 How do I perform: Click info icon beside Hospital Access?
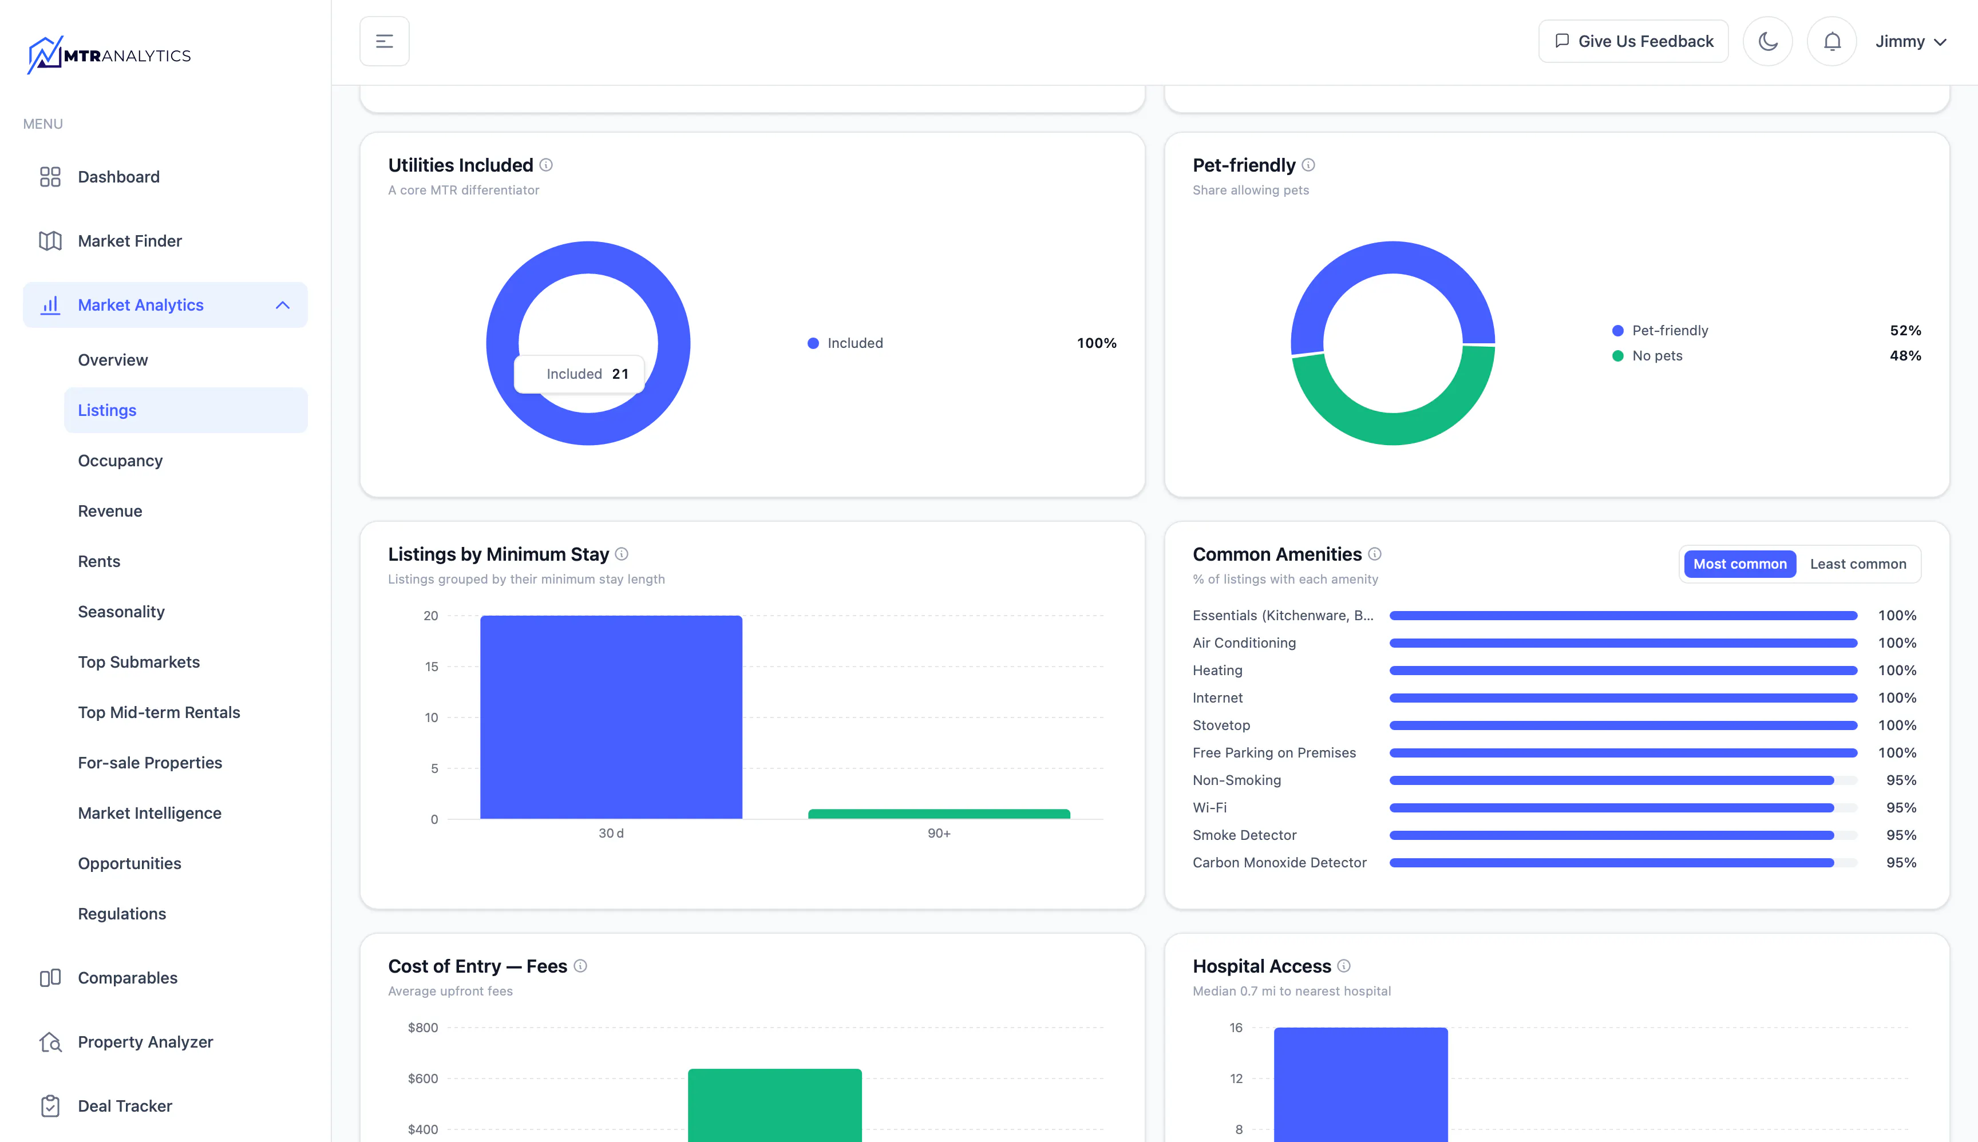(x=1344, y=966)
